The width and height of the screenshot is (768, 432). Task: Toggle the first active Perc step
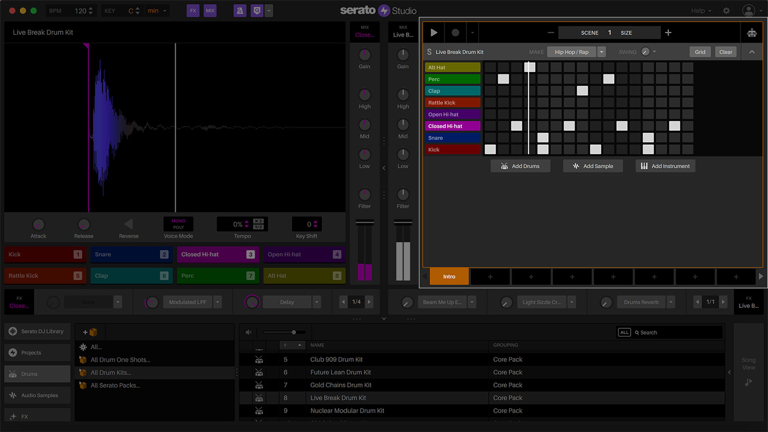[503, 79]
